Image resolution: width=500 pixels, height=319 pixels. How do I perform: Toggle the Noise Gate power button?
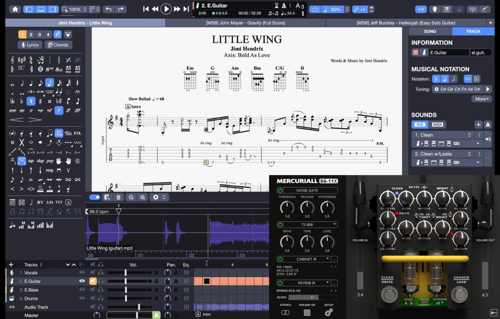(280, 191)
